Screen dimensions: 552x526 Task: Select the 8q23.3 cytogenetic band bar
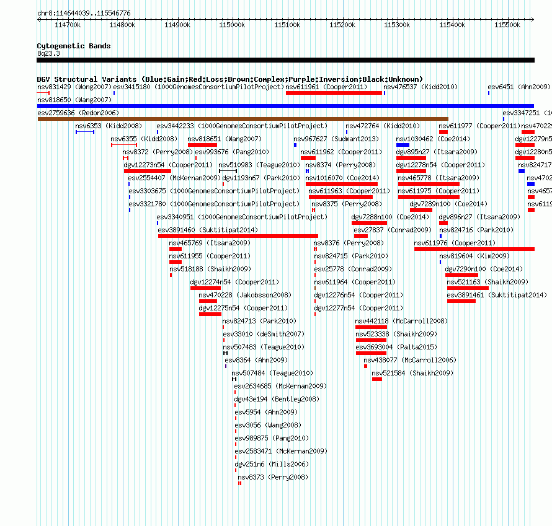285,60
